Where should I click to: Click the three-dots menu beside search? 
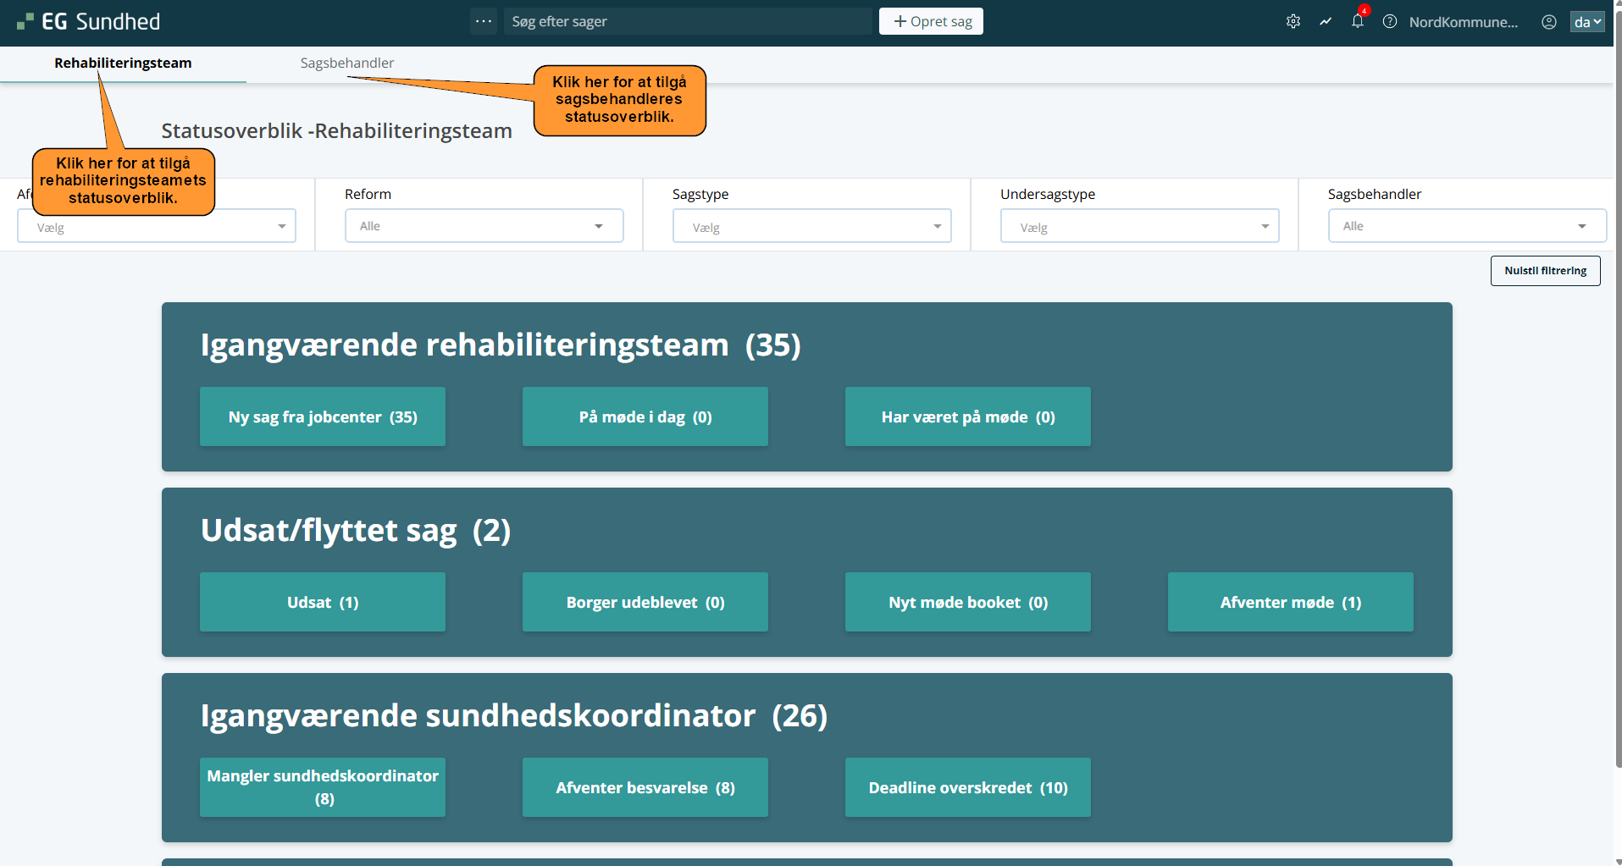pos(484,21)
